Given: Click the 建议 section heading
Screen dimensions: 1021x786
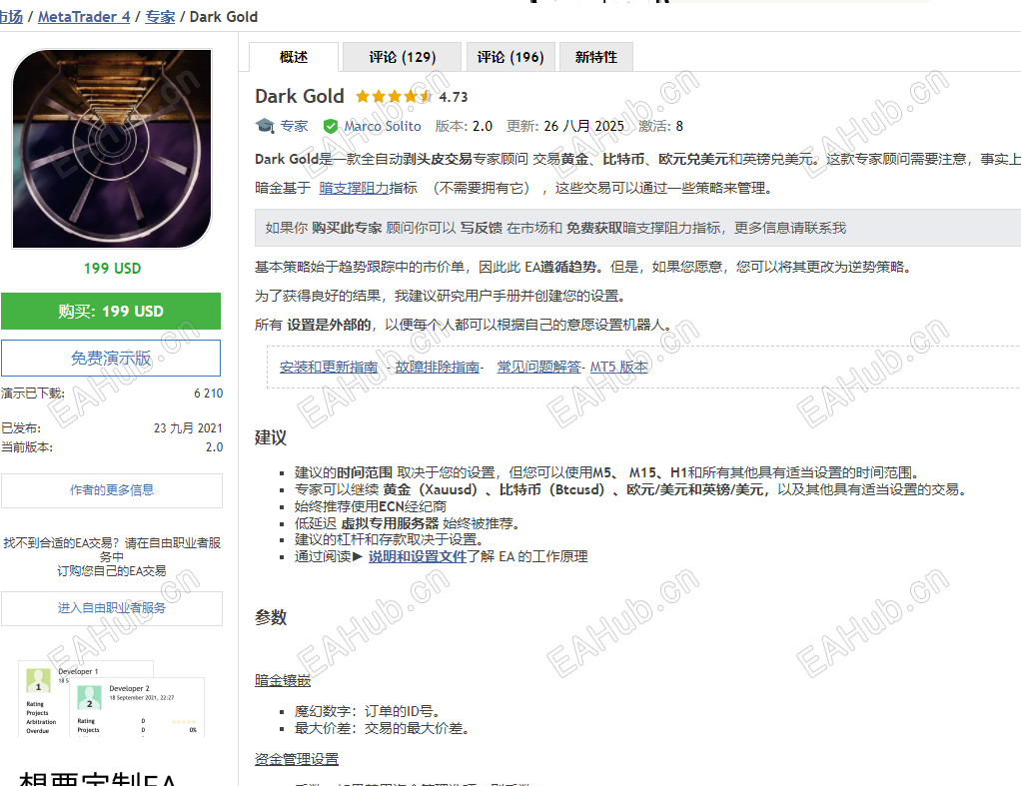Looking at the screenshot, I should (x=271, y=437).
